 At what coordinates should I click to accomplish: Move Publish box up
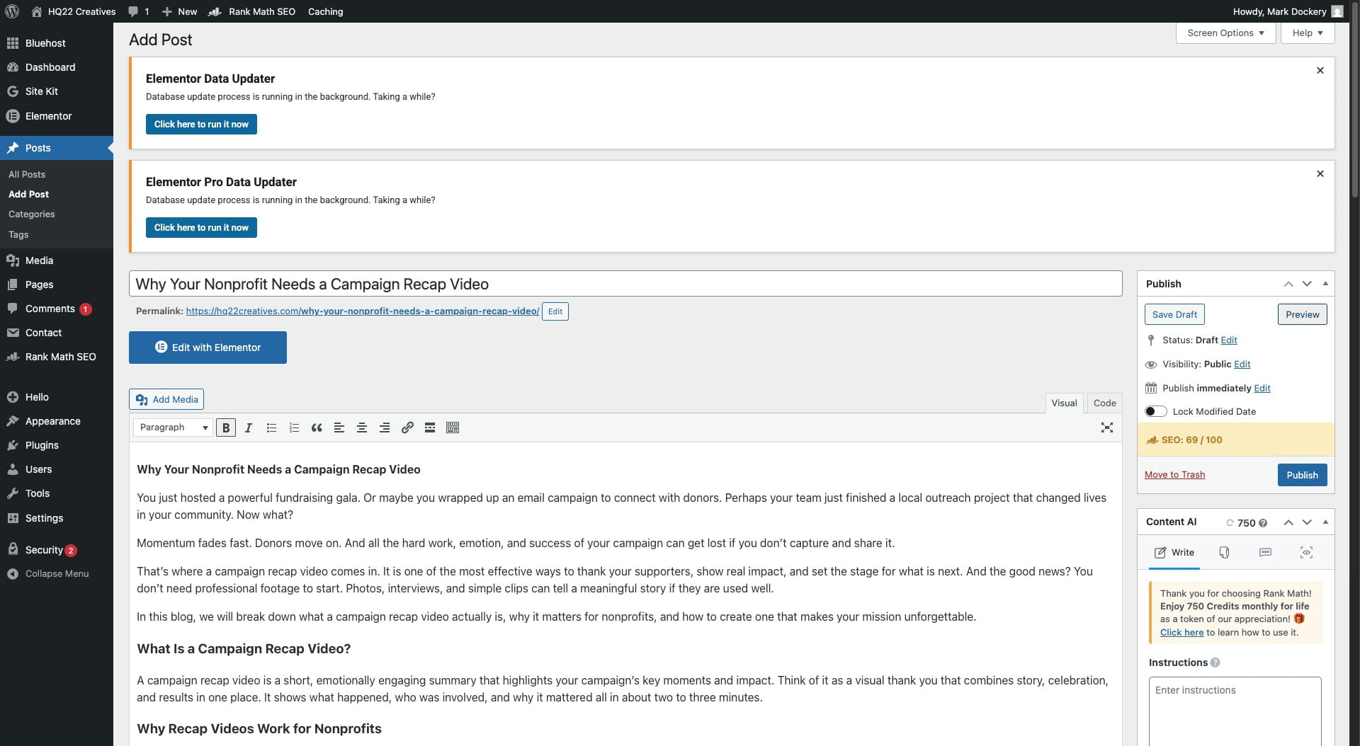point(1288,284)
